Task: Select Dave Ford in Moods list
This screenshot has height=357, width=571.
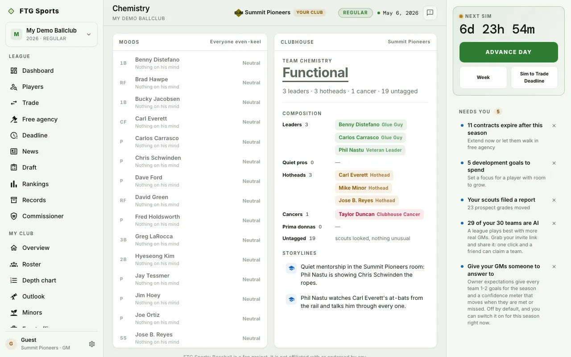Action: click(x=190, y=181)
